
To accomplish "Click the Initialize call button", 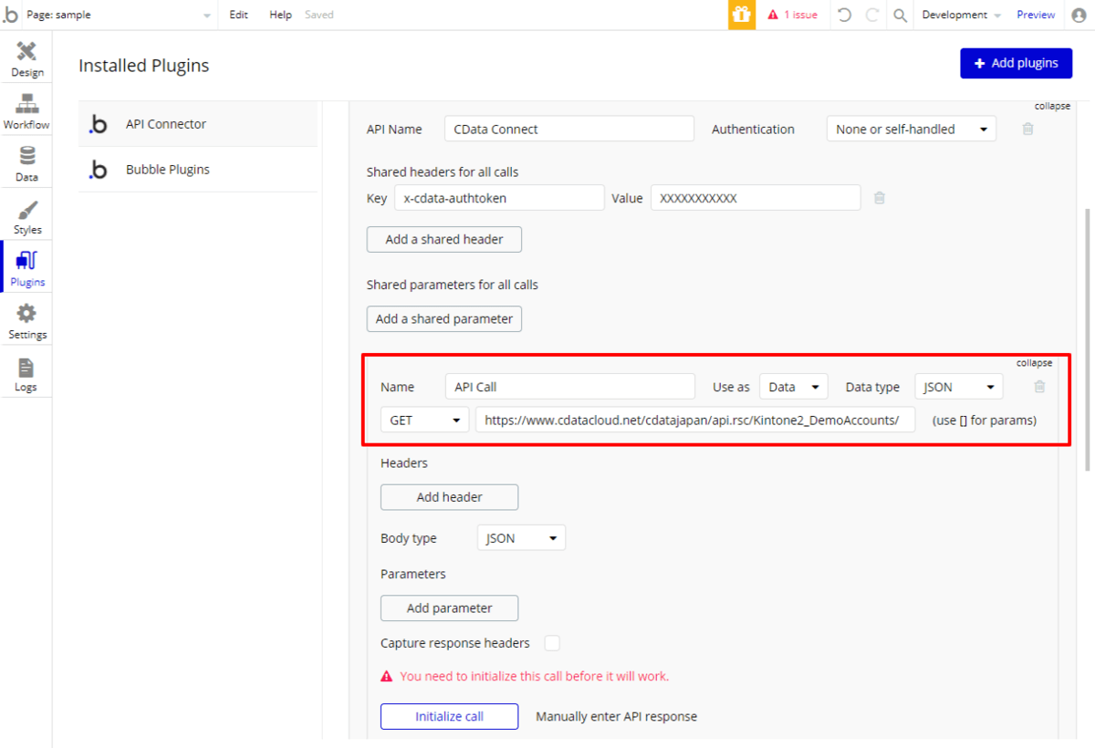I will (x=449, y=716).
